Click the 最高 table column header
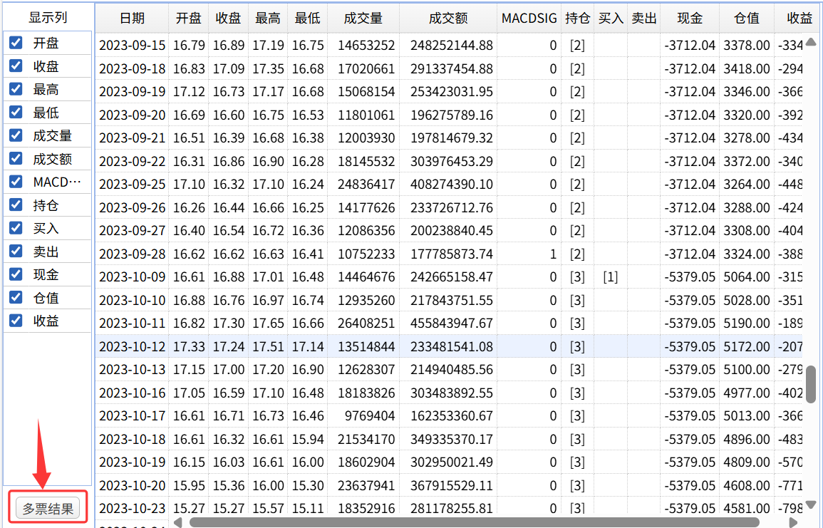This screenshot has width=823, height=528. tap(268, 19)
